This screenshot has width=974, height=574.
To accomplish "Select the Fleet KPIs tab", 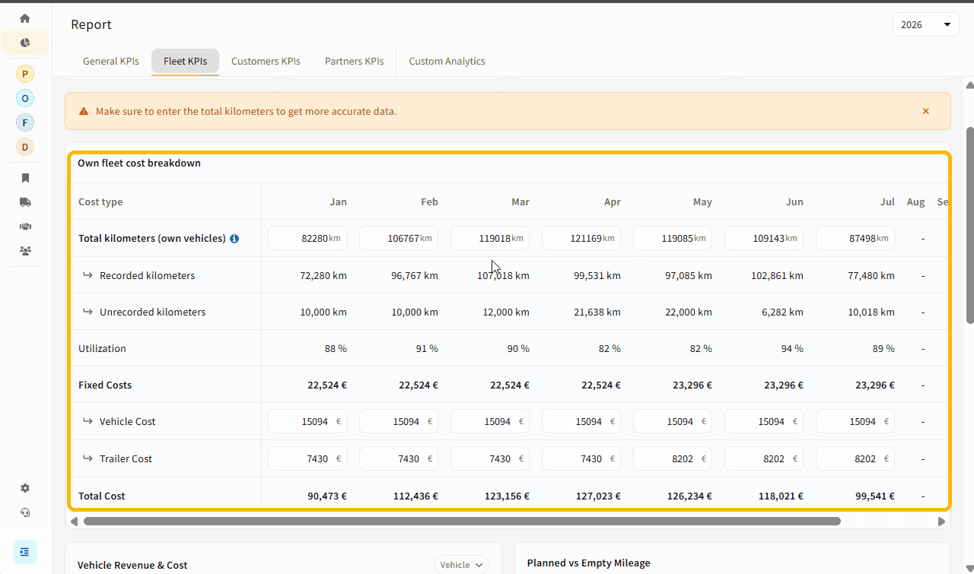I will pos(186,61).
